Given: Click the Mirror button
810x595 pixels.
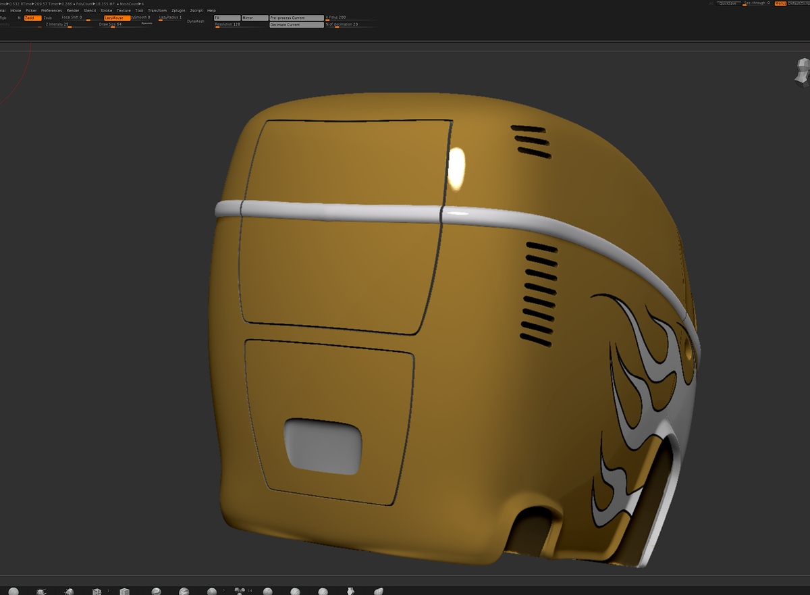Looking at the screenshot, I should pyautogui.click(x=254, y=18).
